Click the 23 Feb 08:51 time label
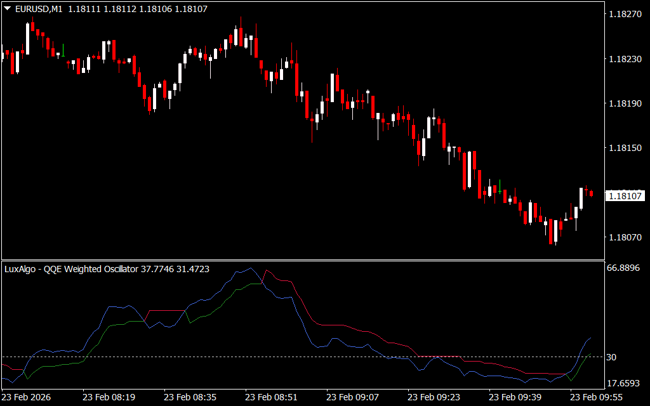 click(272, 397)
